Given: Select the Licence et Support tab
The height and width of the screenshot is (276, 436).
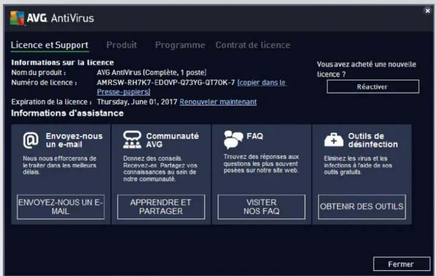Looking at the screenshot, I should point(50,45).
